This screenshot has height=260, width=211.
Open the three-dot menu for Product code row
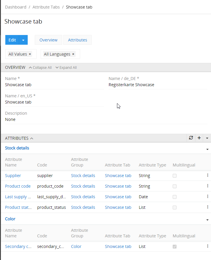pos(207,186)
